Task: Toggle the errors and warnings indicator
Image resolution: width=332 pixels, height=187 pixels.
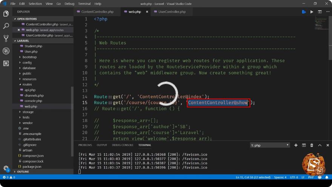Action: click(x=9, y=177)
